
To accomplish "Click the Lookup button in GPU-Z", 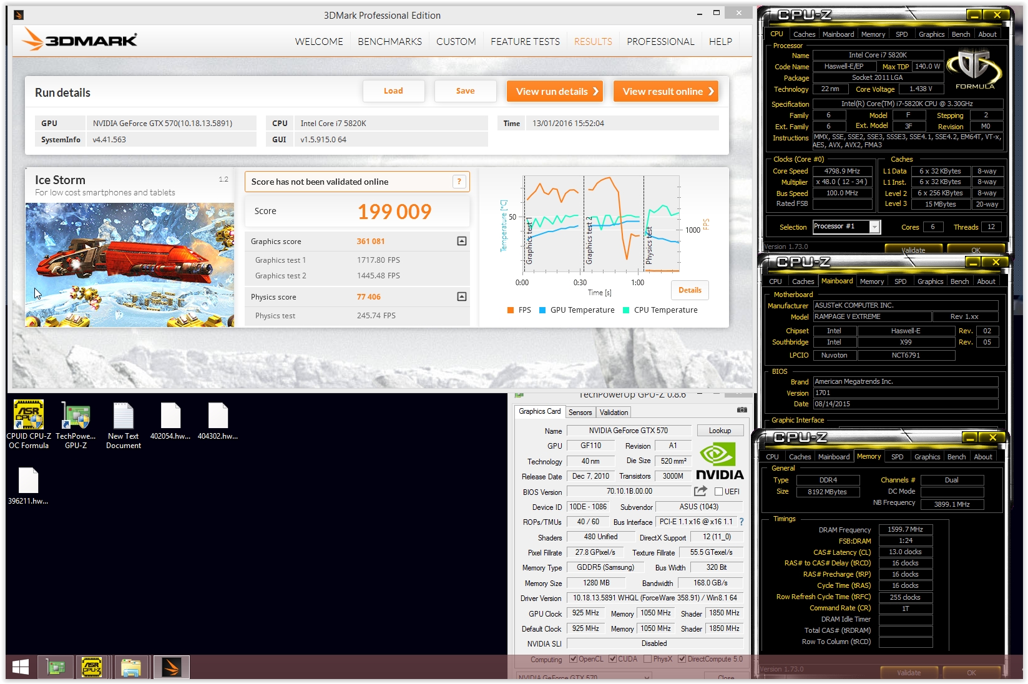I will [719, 431].
